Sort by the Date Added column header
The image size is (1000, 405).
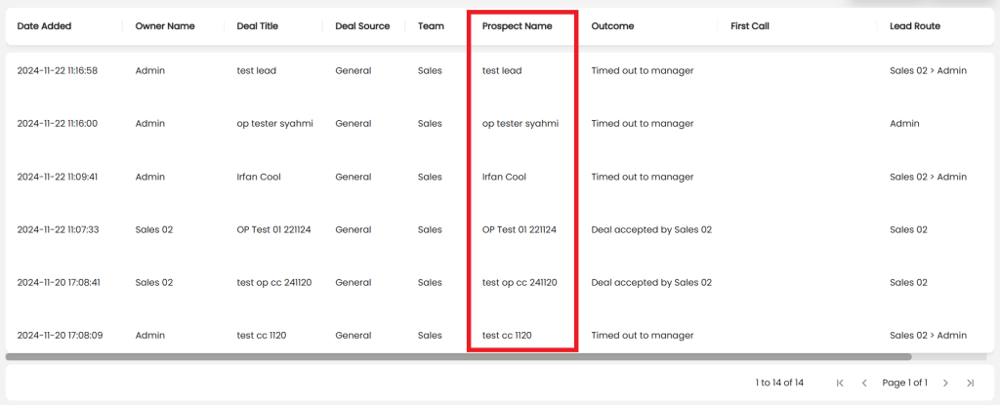coord(44,26)
